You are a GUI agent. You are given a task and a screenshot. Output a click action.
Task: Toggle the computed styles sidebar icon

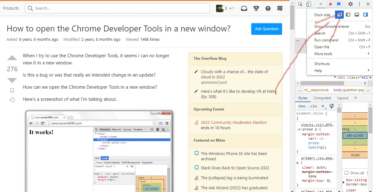coord(331,106)
